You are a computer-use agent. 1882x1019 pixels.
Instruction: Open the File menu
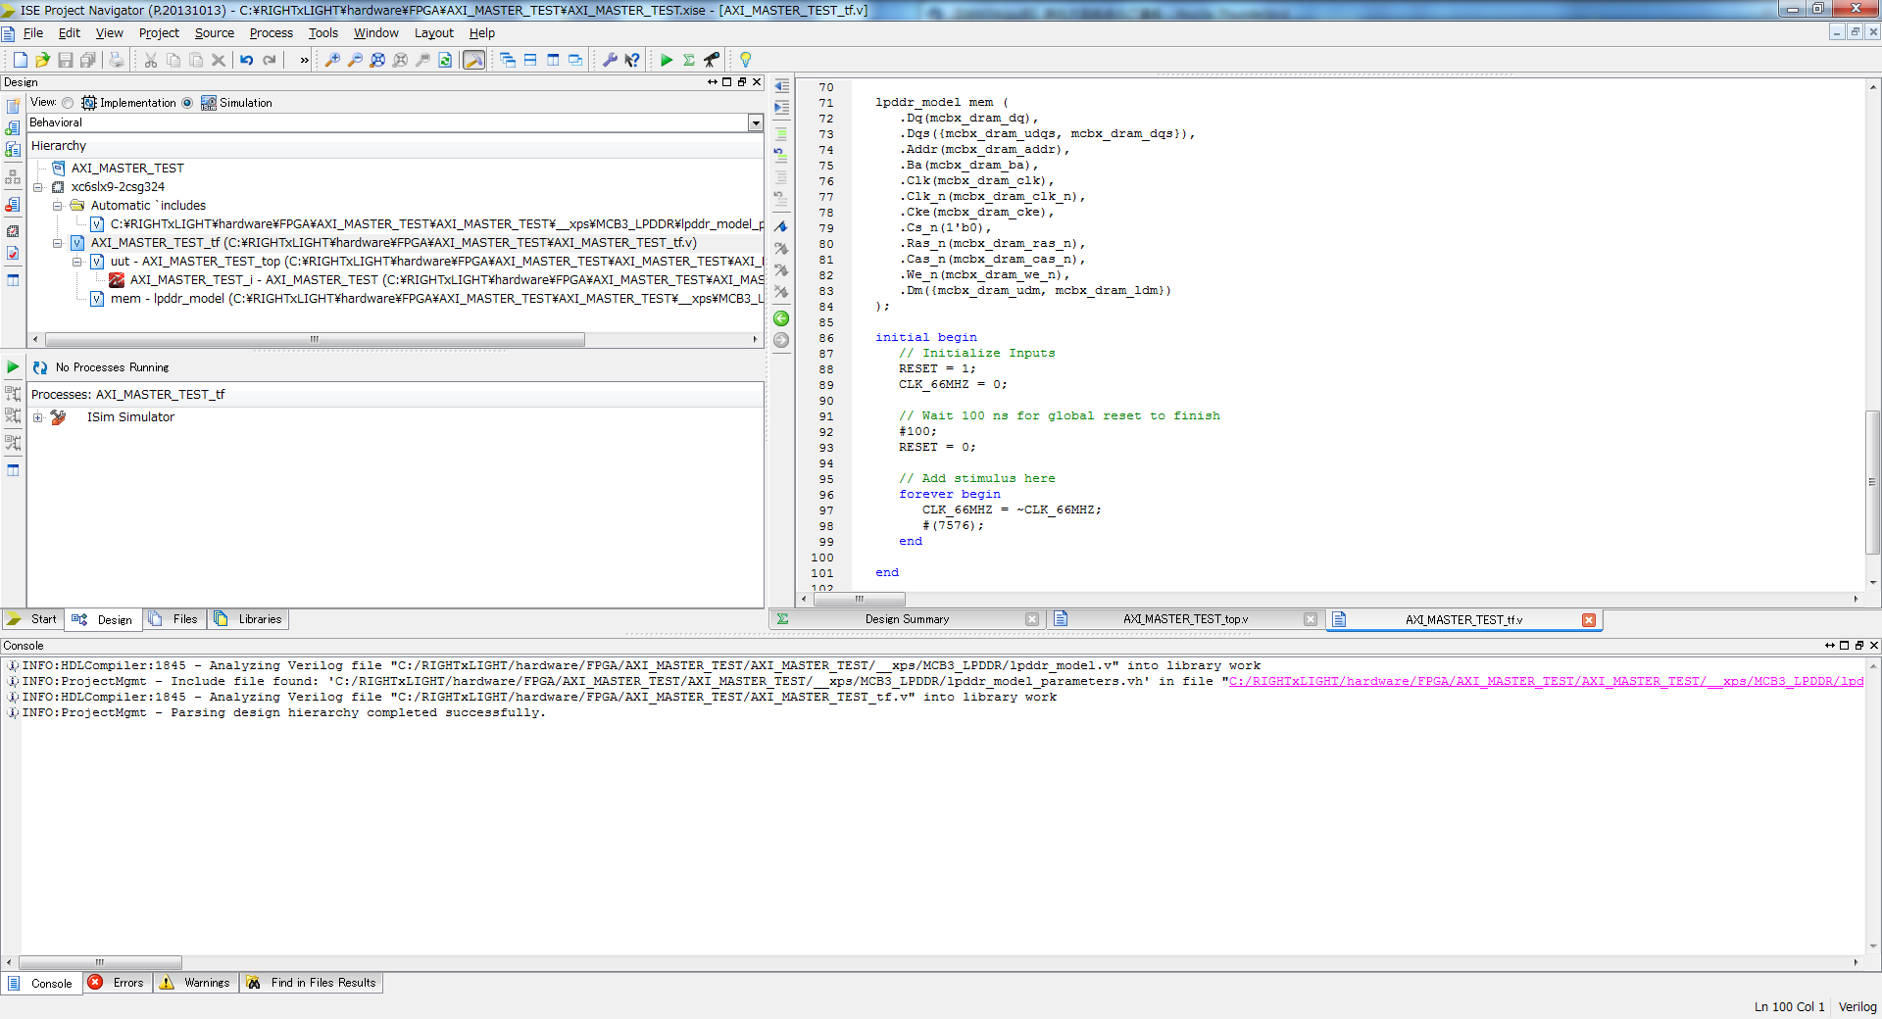coord(33,32)
